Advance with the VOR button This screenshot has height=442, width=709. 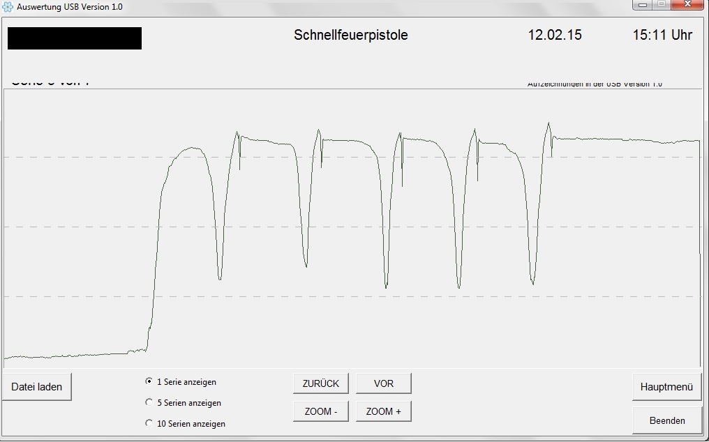(x=383, y=383)
